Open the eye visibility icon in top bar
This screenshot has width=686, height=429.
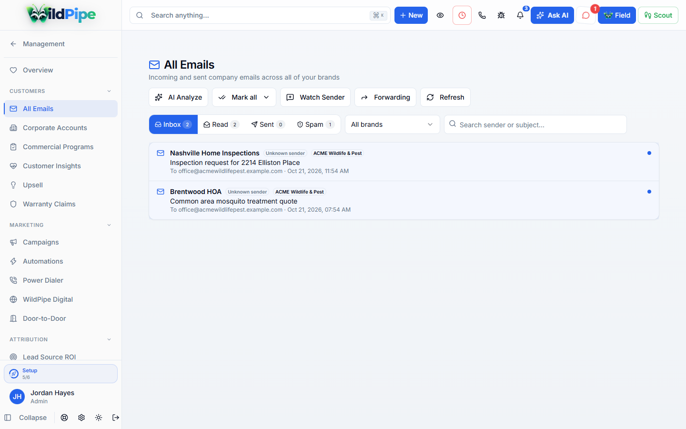pos(440,15)
